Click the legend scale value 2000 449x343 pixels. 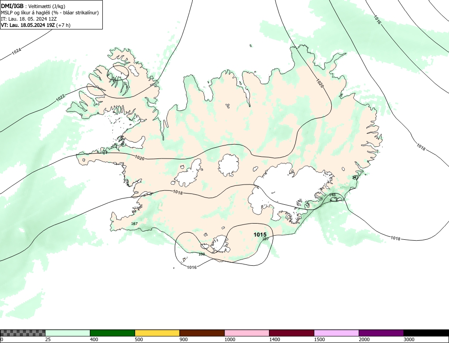pos(364,339)
